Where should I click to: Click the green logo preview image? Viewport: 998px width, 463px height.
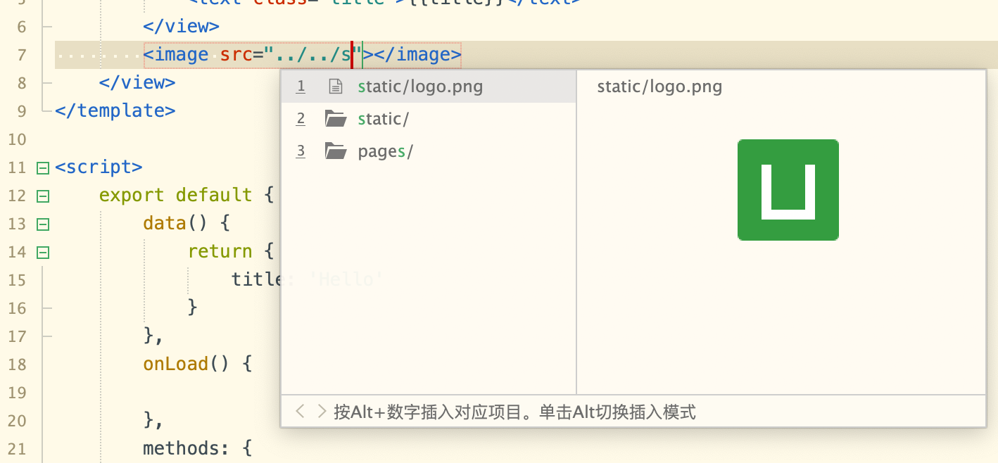[788, 190]
